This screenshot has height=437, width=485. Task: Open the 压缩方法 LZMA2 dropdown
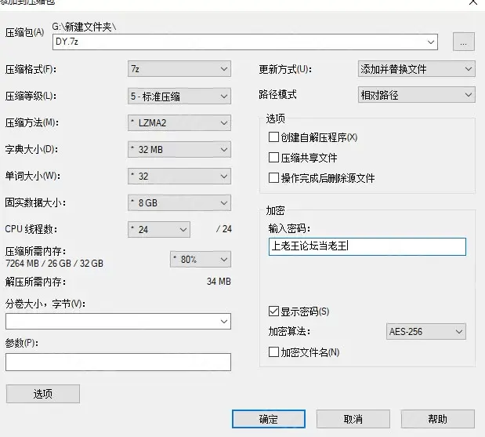[179, 123]
